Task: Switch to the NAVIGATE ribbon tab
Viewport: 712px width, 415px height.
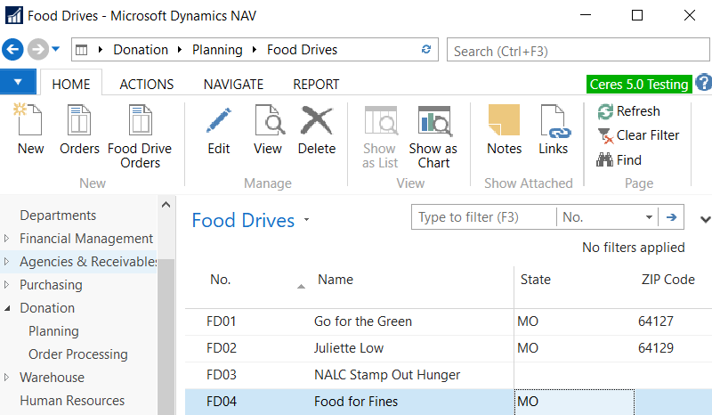Action: (233, 85)
